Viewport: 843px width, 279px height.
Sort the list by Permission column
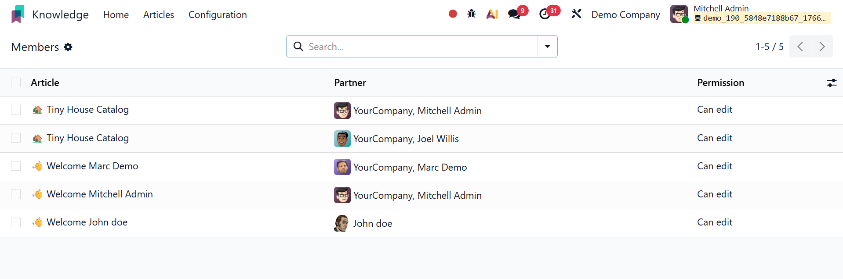coord(720,82)
